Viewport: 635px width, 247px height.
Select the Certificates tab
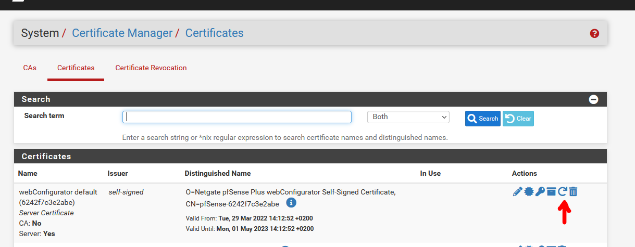pos(76,68)
